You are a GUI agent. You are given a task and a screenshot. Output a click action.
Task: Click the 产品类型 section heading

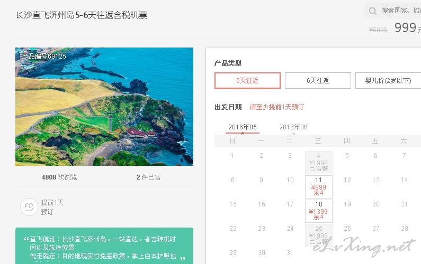click(228, 63)
